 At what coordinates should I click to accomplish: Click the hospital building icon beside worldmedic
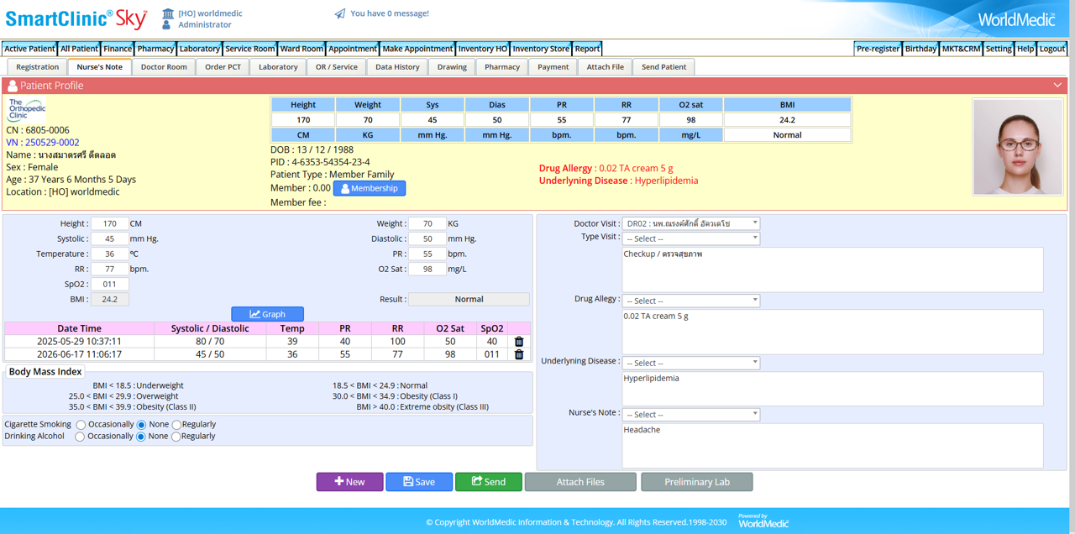(168, 13)
